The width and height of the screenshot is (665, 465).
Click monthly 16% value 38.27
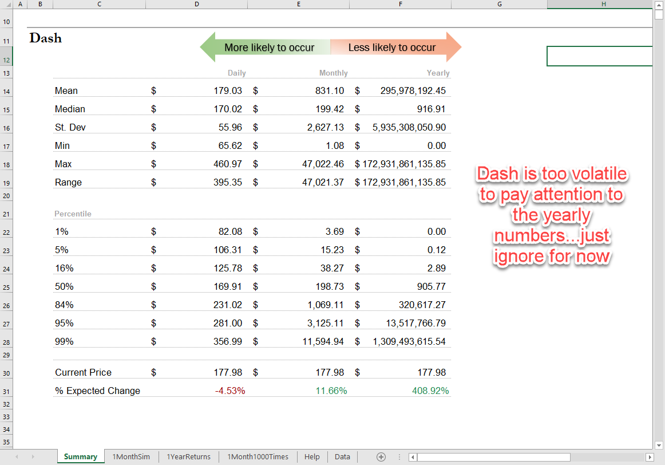pyautogui.click(x=332, y=268)
